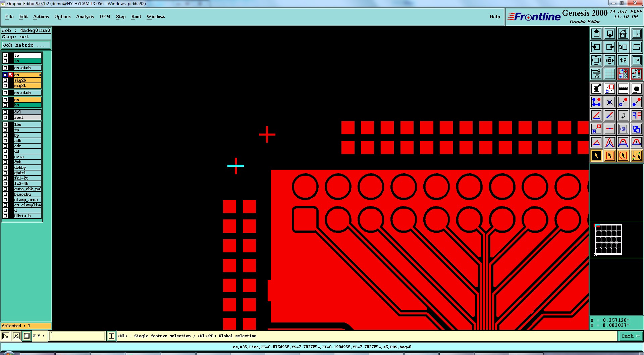Toggle visibility box for layer cs.etch

[5, 68]
